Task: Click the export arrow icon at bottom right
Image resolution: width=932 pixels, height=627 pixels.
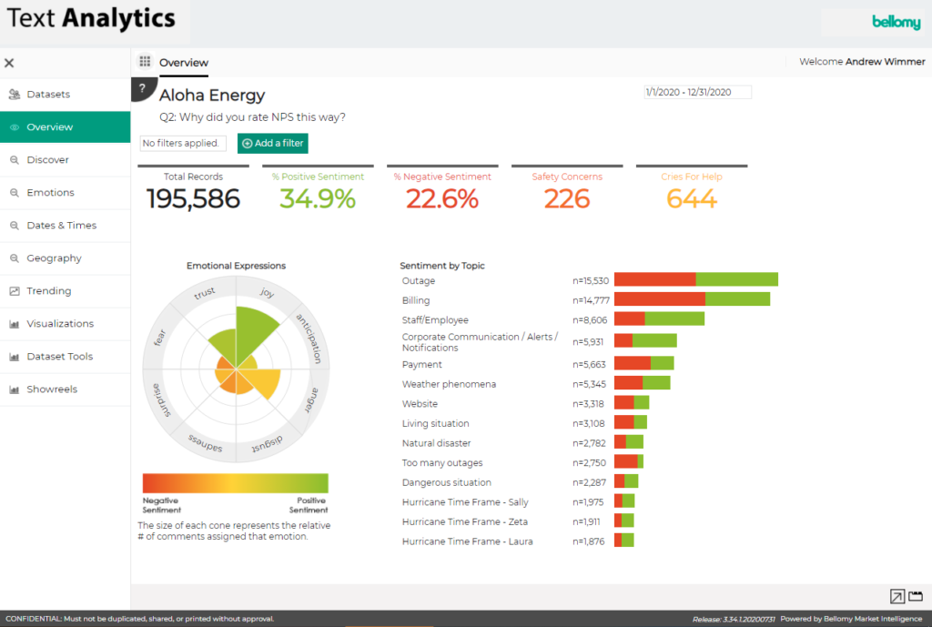Action: 897,597
